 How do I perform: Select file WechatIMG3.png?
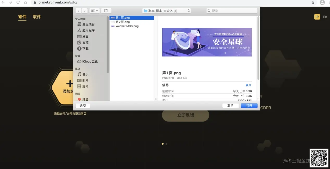(x=132, y=26)
